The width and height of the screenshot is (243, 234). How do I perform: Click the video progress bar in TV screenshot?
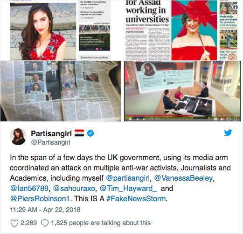click(x=182, y=116)
